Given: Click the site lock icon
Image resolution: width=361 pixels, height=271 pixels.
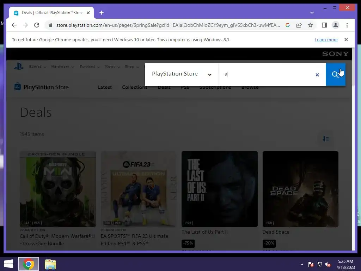Looking at the screenshot, I should [51, 25].
